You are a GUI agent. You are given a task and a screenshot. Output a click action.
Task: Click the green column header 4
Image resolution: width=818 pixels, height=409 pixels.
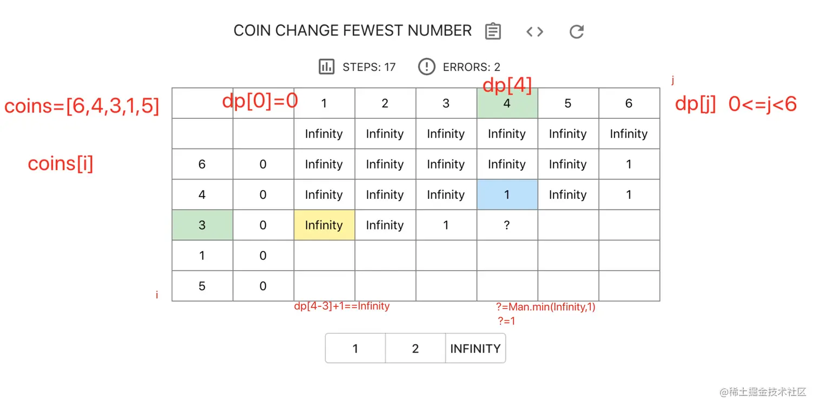[x=507, y=103]
